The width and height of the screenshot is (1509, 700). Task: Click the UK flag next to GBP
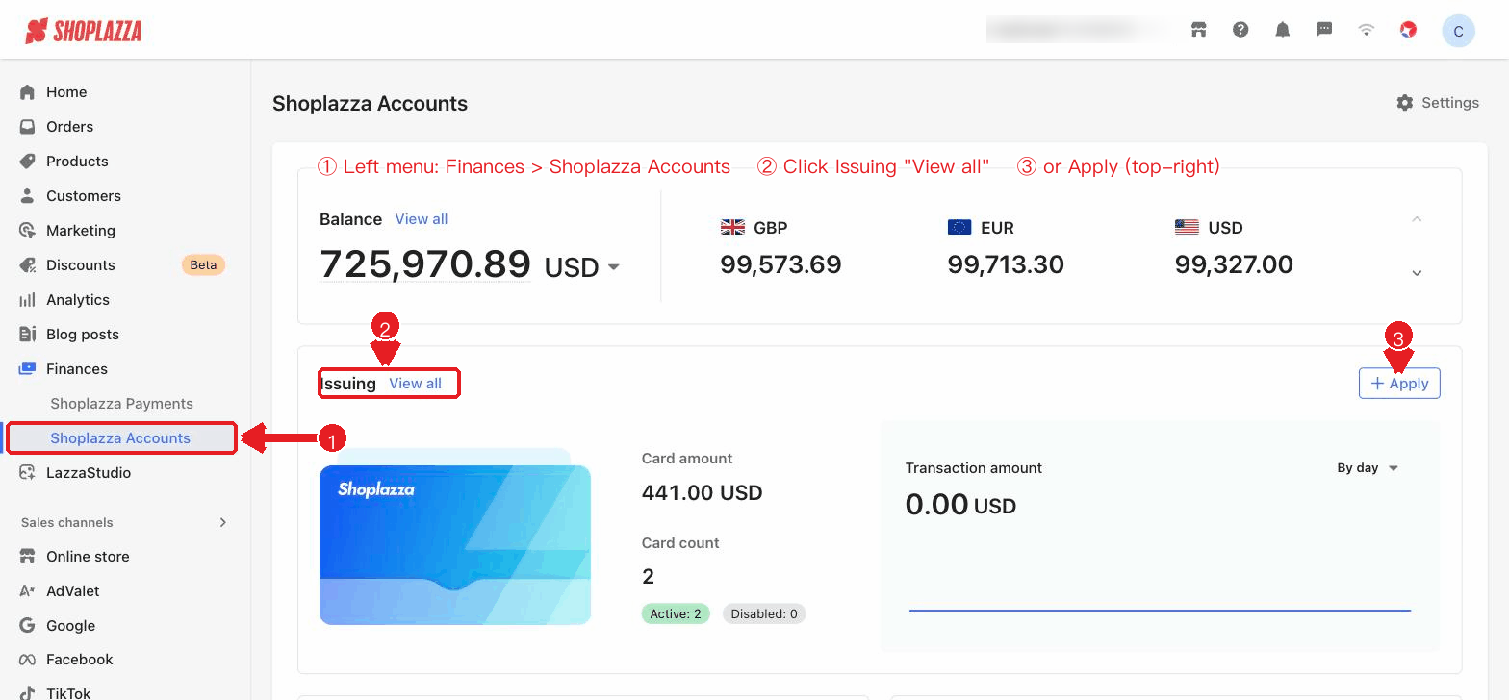[x=733, y=228]
